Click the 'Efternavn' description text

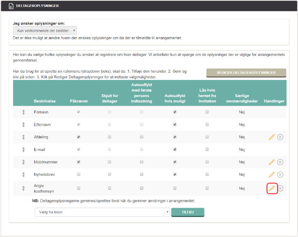[x=42, y=124]
